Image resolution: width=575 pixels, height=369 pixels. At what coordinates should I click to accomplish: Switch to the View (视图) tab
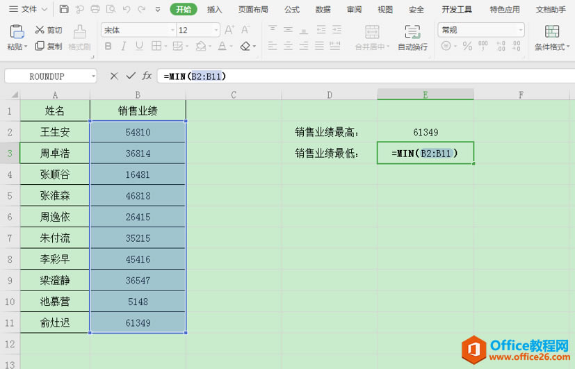(385, 10)
